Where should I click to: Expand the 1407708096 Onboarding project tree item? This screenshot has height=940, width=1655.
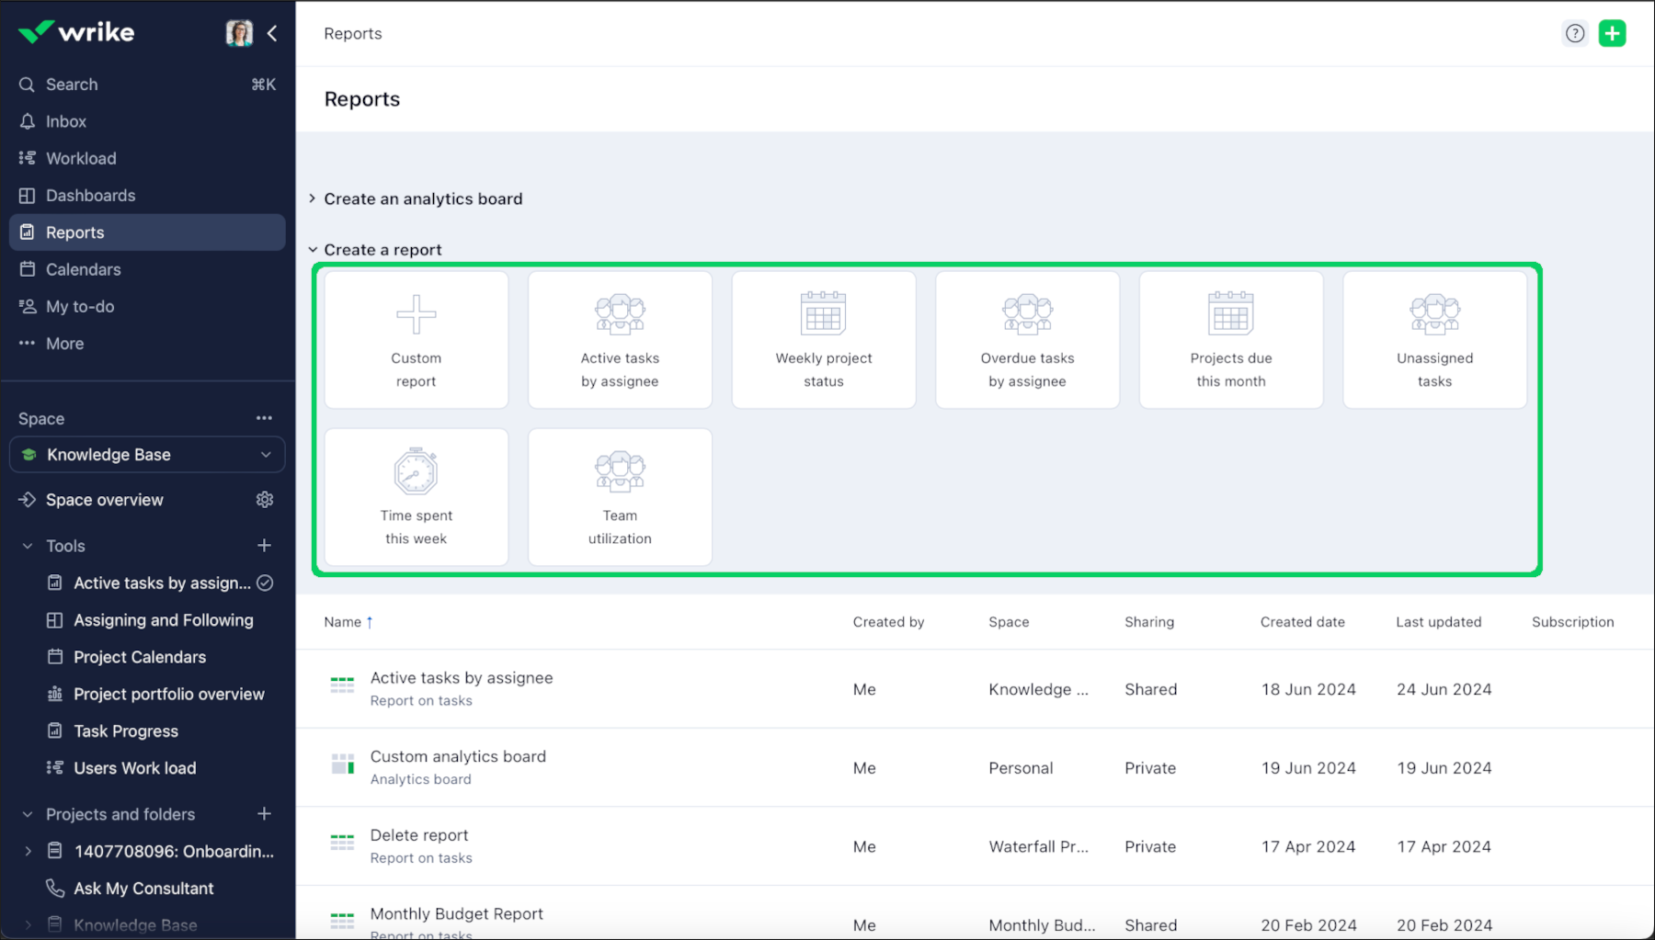[x=28, y=852]
